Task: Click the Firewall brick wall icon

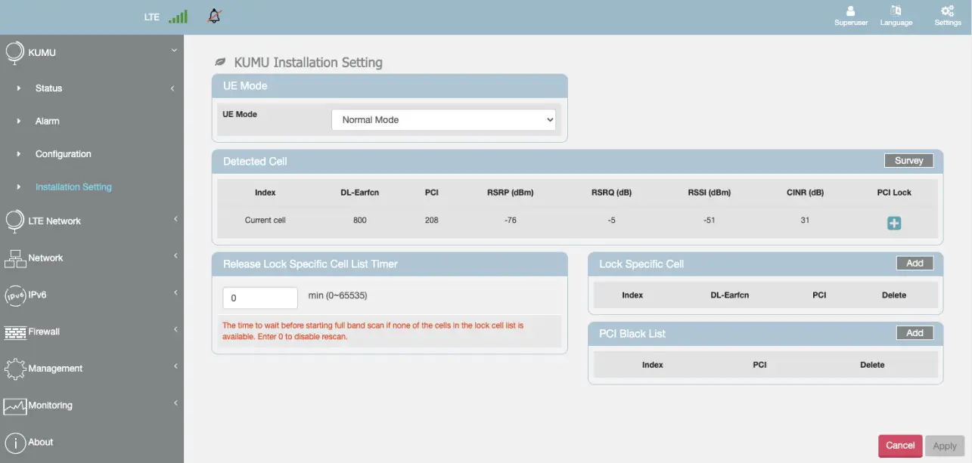Action: [x=15, y=332]
